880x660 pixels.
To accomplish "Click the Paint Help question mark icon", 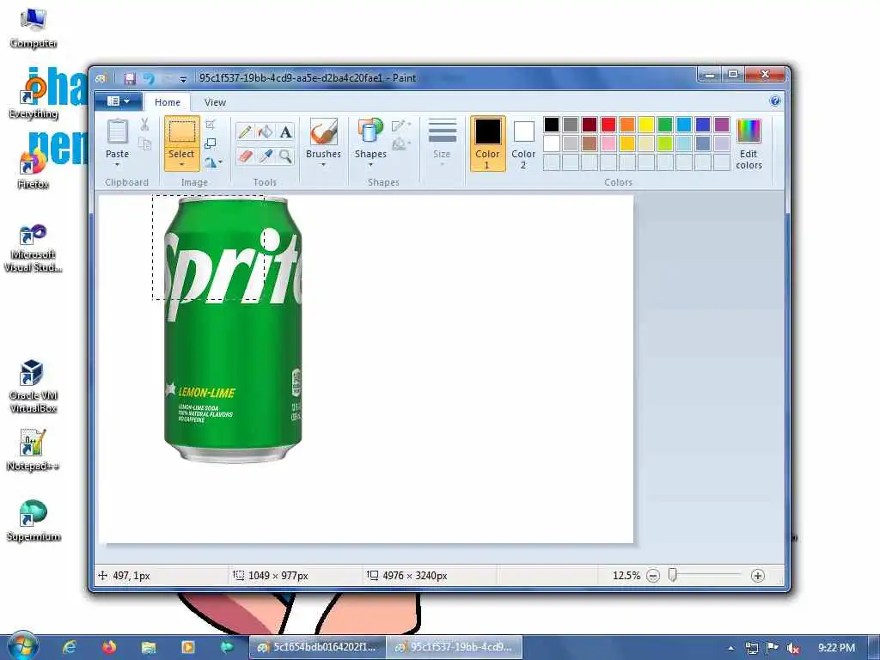I will tap(775, 101).
